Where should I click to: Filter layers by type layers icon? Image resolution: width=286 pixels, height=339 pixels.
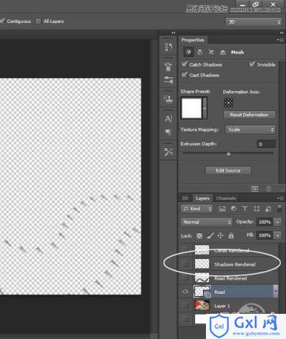pyautogui.click(x=245, y=209)
